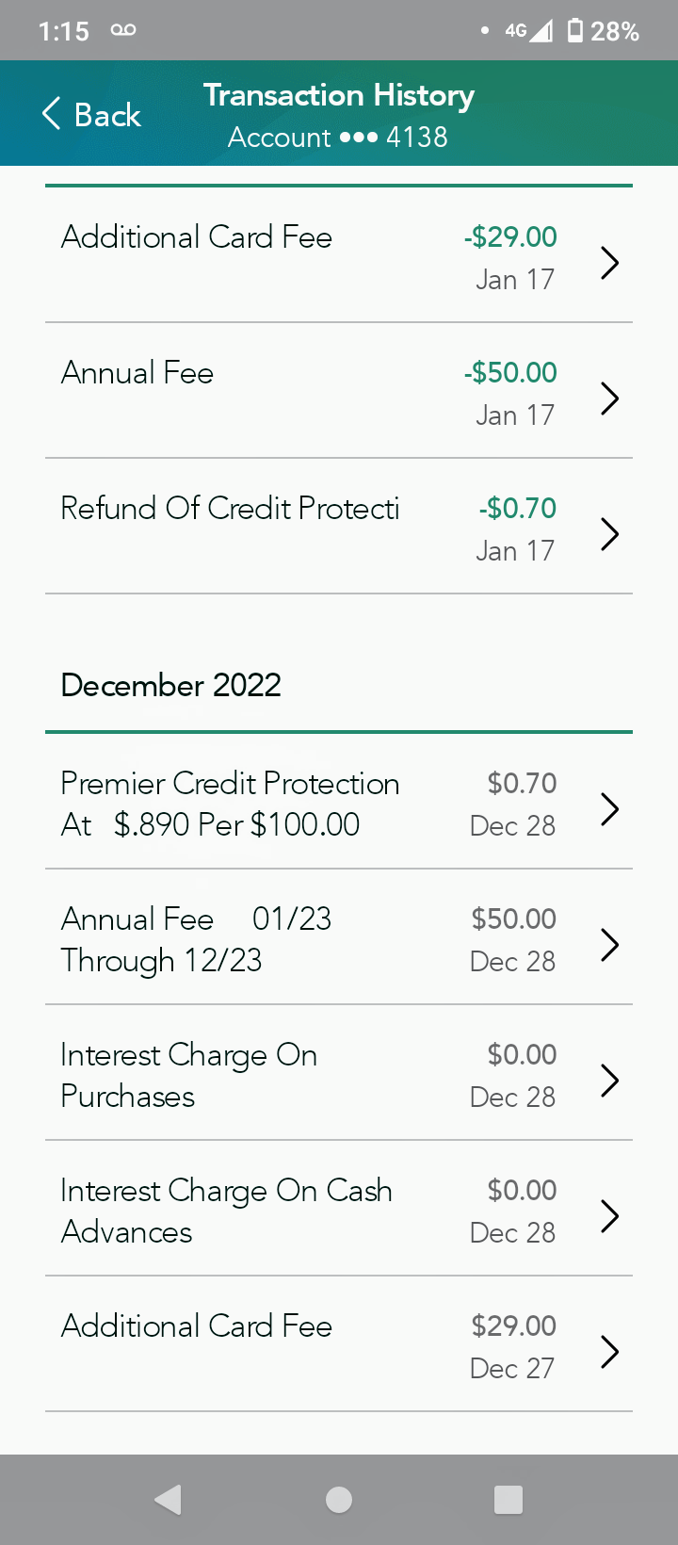Image resolution: width=678 pixels, height=1545 pixels.
Task: Tap chevron for Annual Fee 01/23 Through 12/23
Action: coord(609,944)
